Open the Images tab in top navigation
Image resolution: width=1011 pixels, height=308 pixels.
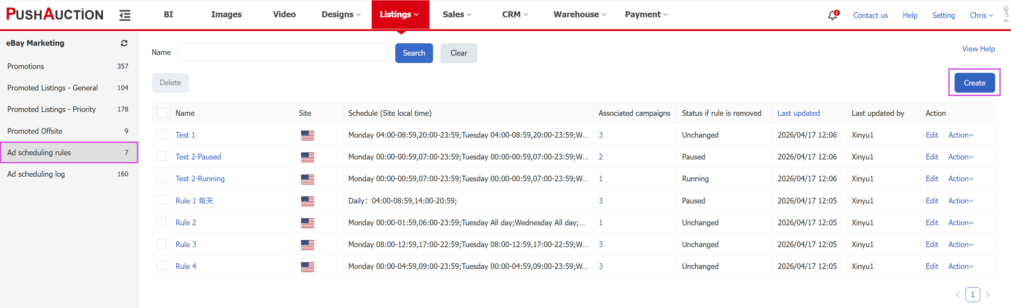click(226, 14)
